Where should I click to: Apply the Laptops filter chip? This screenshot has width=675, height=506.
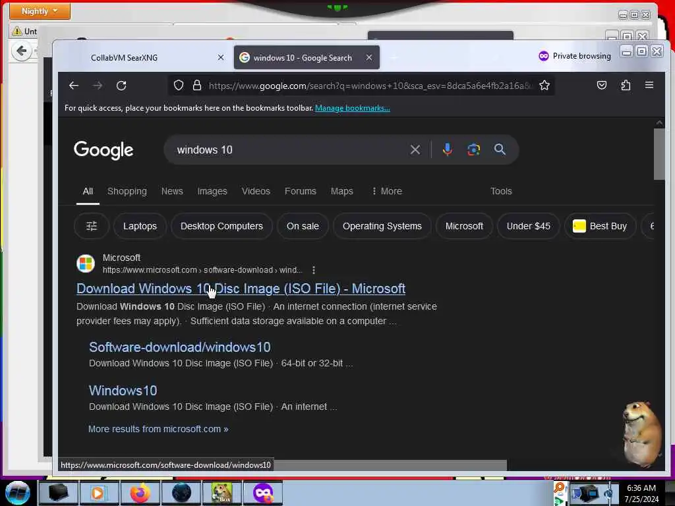pyautogui.click(x=140, y=226)
